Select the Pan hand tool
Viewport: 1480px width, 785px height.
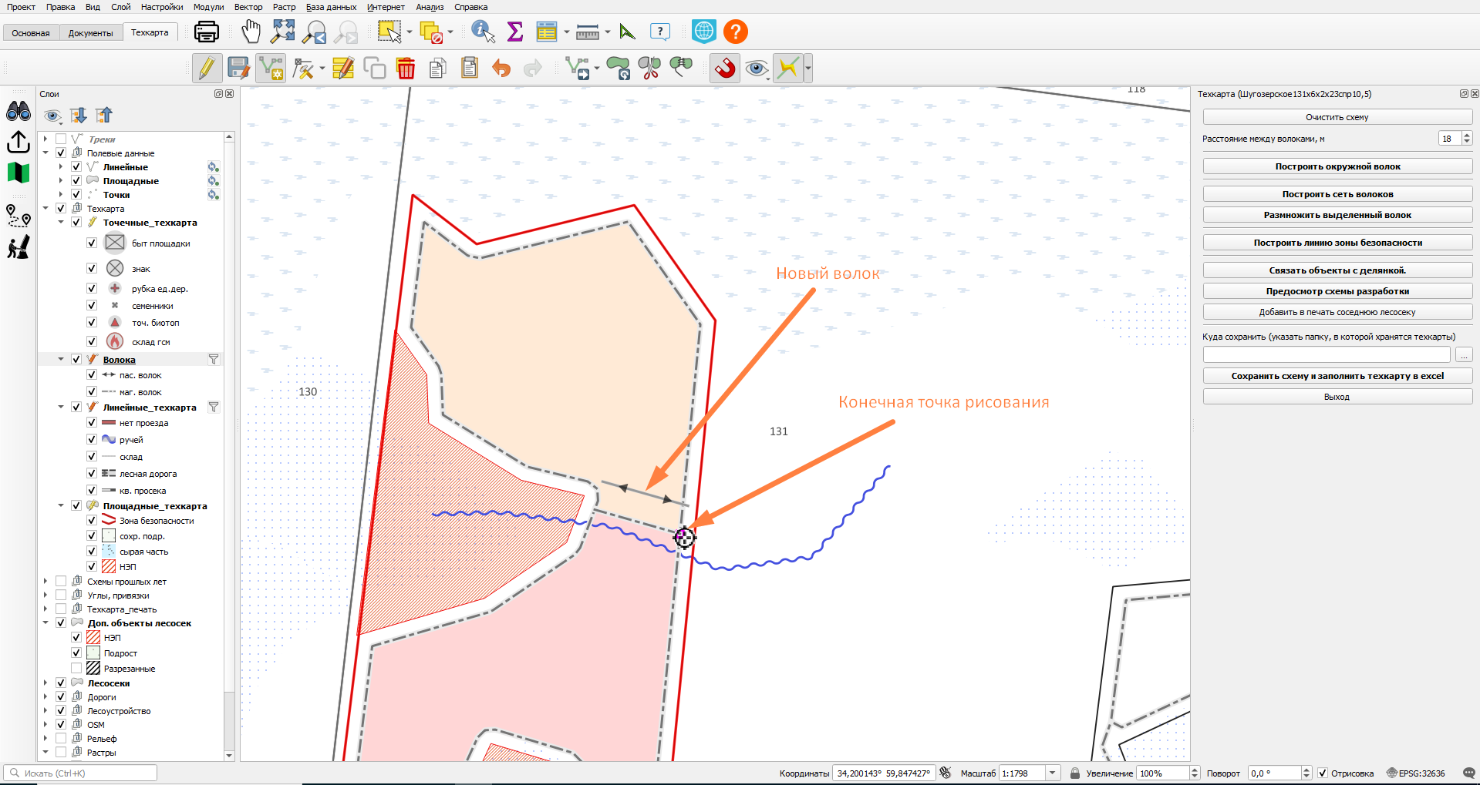(251, 32)
